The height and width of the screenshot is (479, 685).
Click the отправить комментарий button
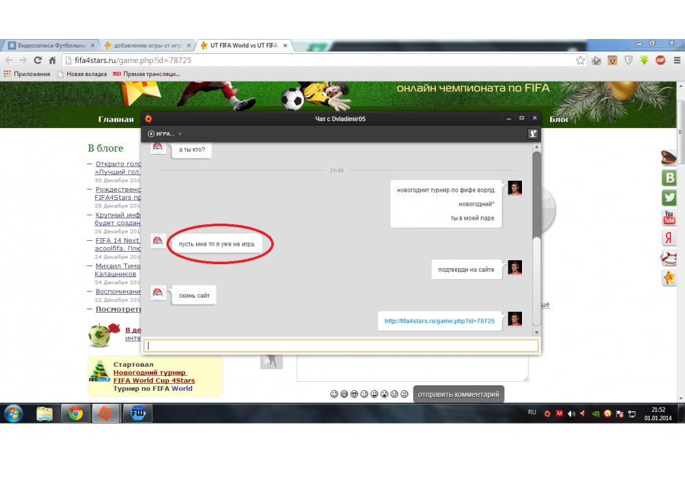[x=458, y=394]
